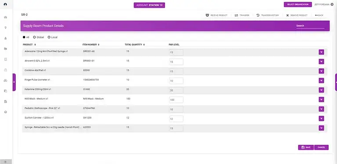
Task: Expand the left purple side panel arrow
Action: point(14,82)
